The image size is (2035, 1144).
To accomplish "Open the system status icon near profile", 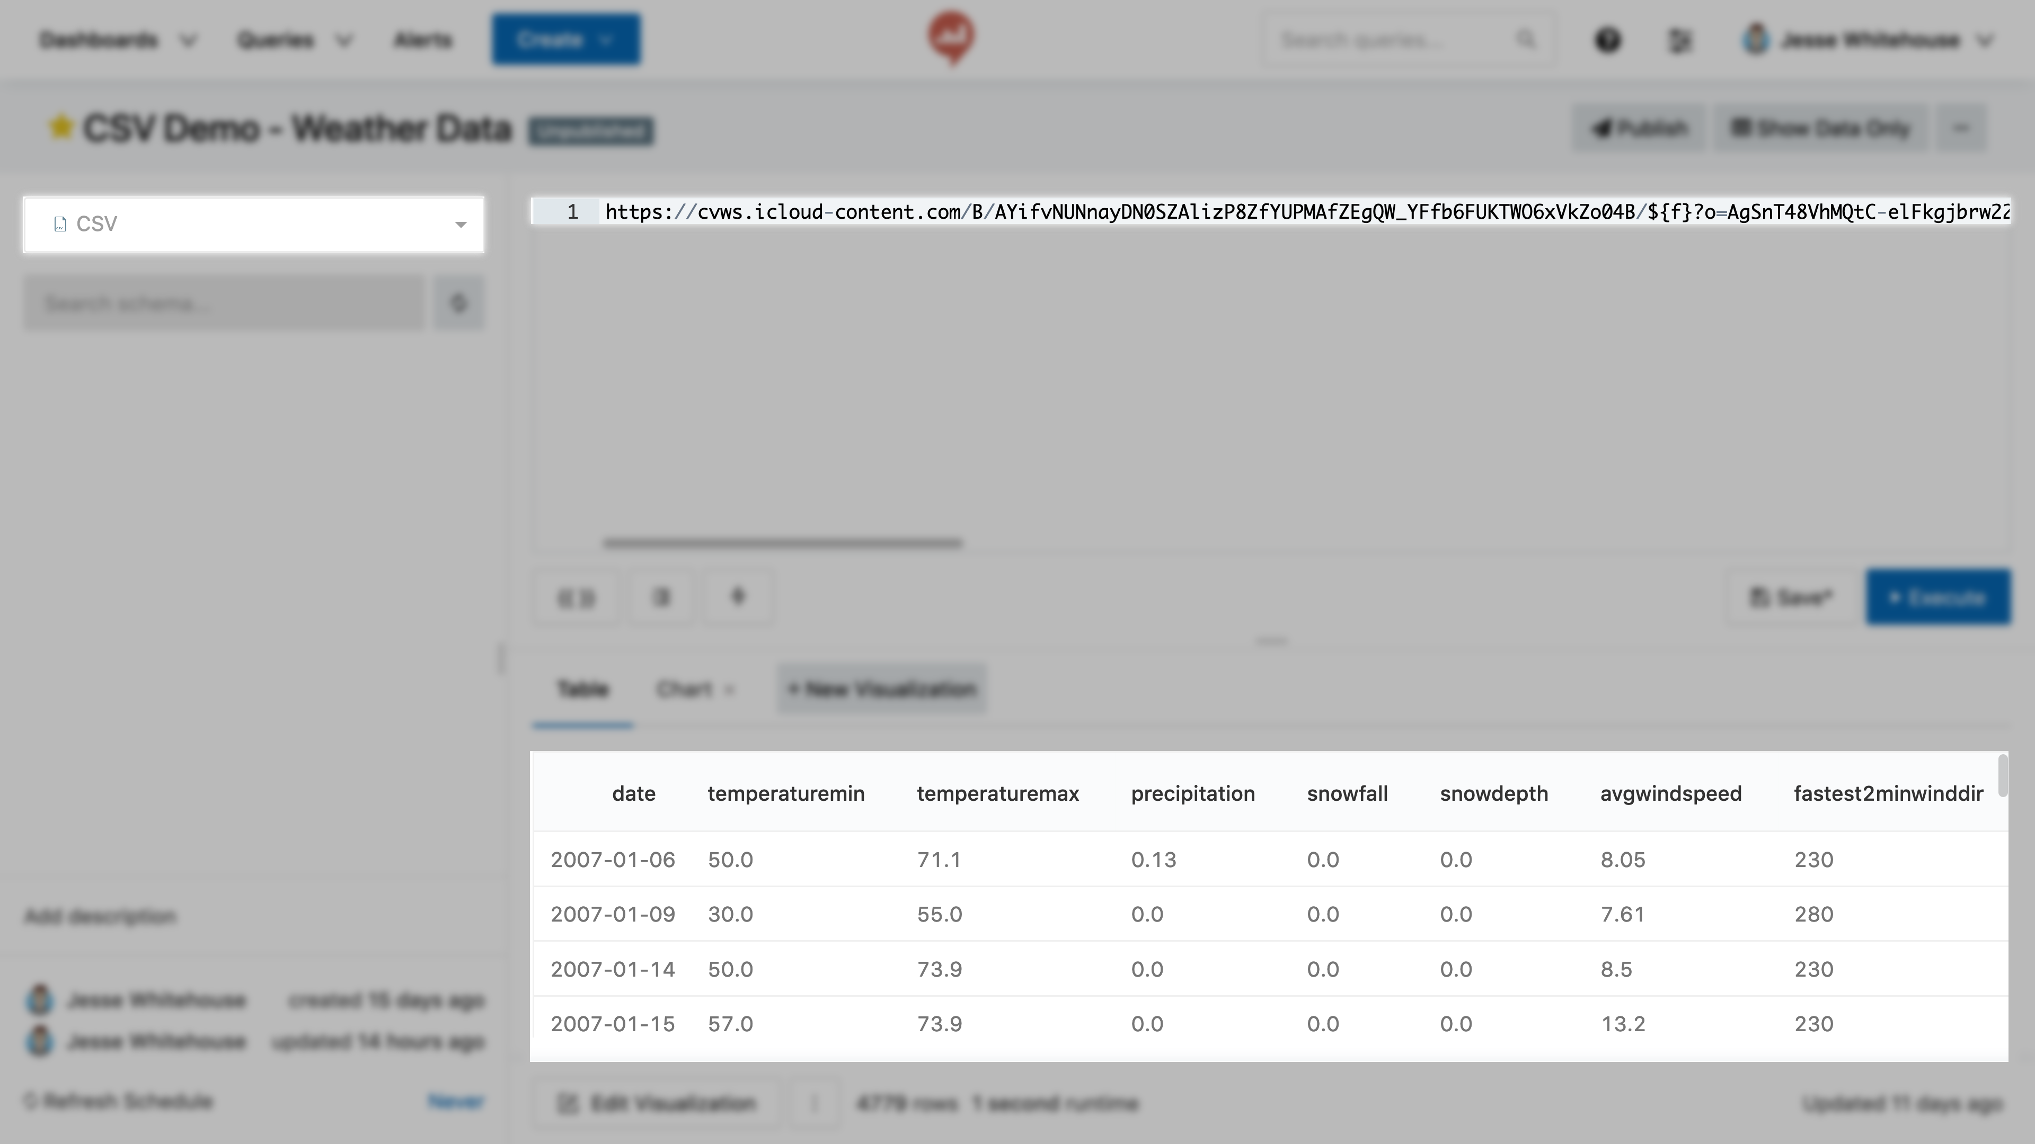I will coord(1681,40).
